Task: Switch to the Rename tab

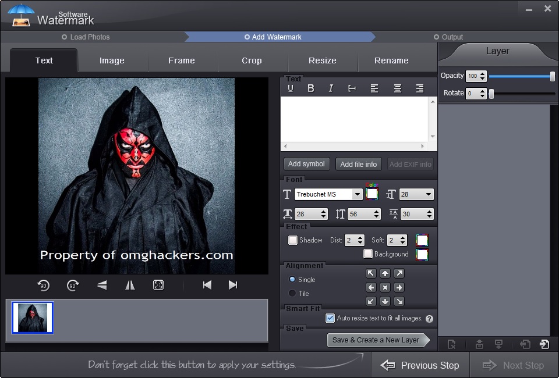Action: [x=391, y=60]
